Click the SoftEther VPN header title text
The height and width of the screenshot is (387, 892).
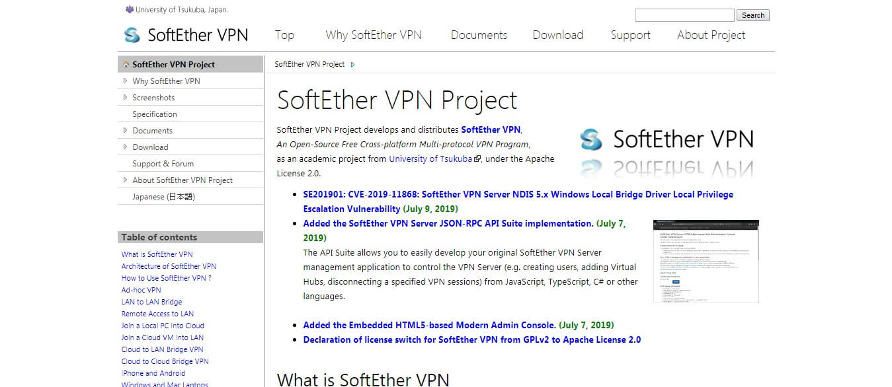tap(198, 35)
